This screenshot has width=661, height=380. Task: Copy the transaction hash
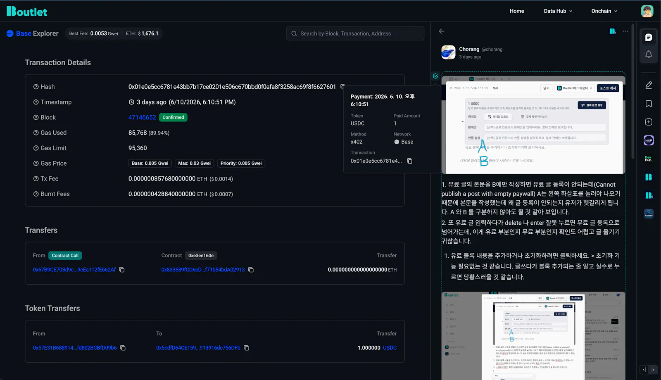coord(342,87)
